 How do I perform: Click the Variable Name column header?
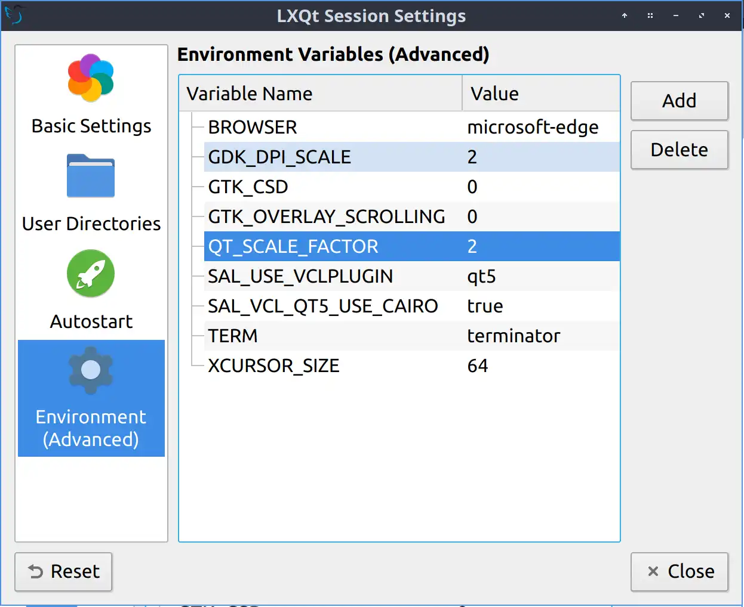coord(250,93)
